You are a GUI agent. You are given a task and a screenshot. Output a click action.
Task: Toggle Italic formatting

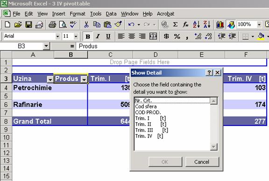[x=98, y=36]
